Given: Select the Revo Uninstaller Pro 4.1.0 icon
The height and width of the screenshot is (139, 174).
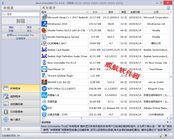Looking at the screenshot, I should point(44,63).
